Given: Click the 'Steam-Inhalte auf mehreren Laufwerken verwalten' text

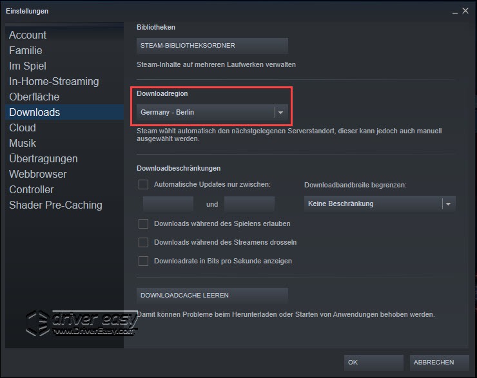Looking at the screenshot, I should pos(216,65).
